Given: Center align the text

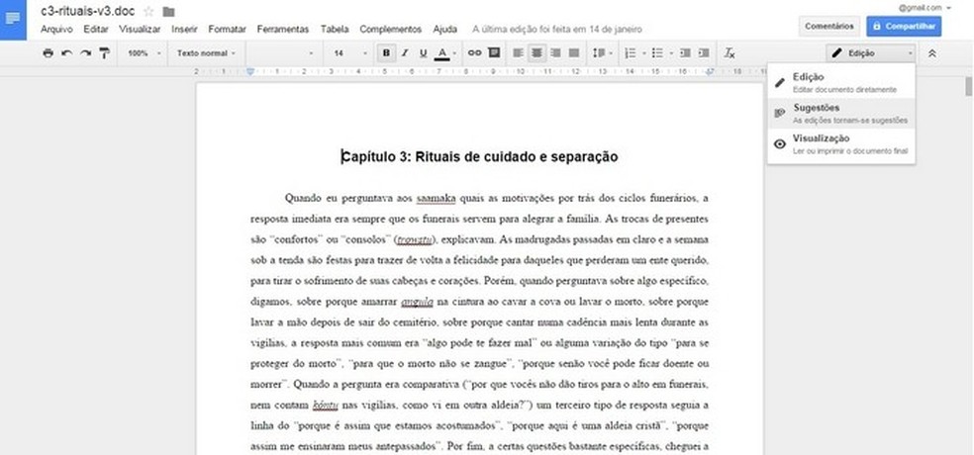Looking at the screenshot, I should (536, 53).
